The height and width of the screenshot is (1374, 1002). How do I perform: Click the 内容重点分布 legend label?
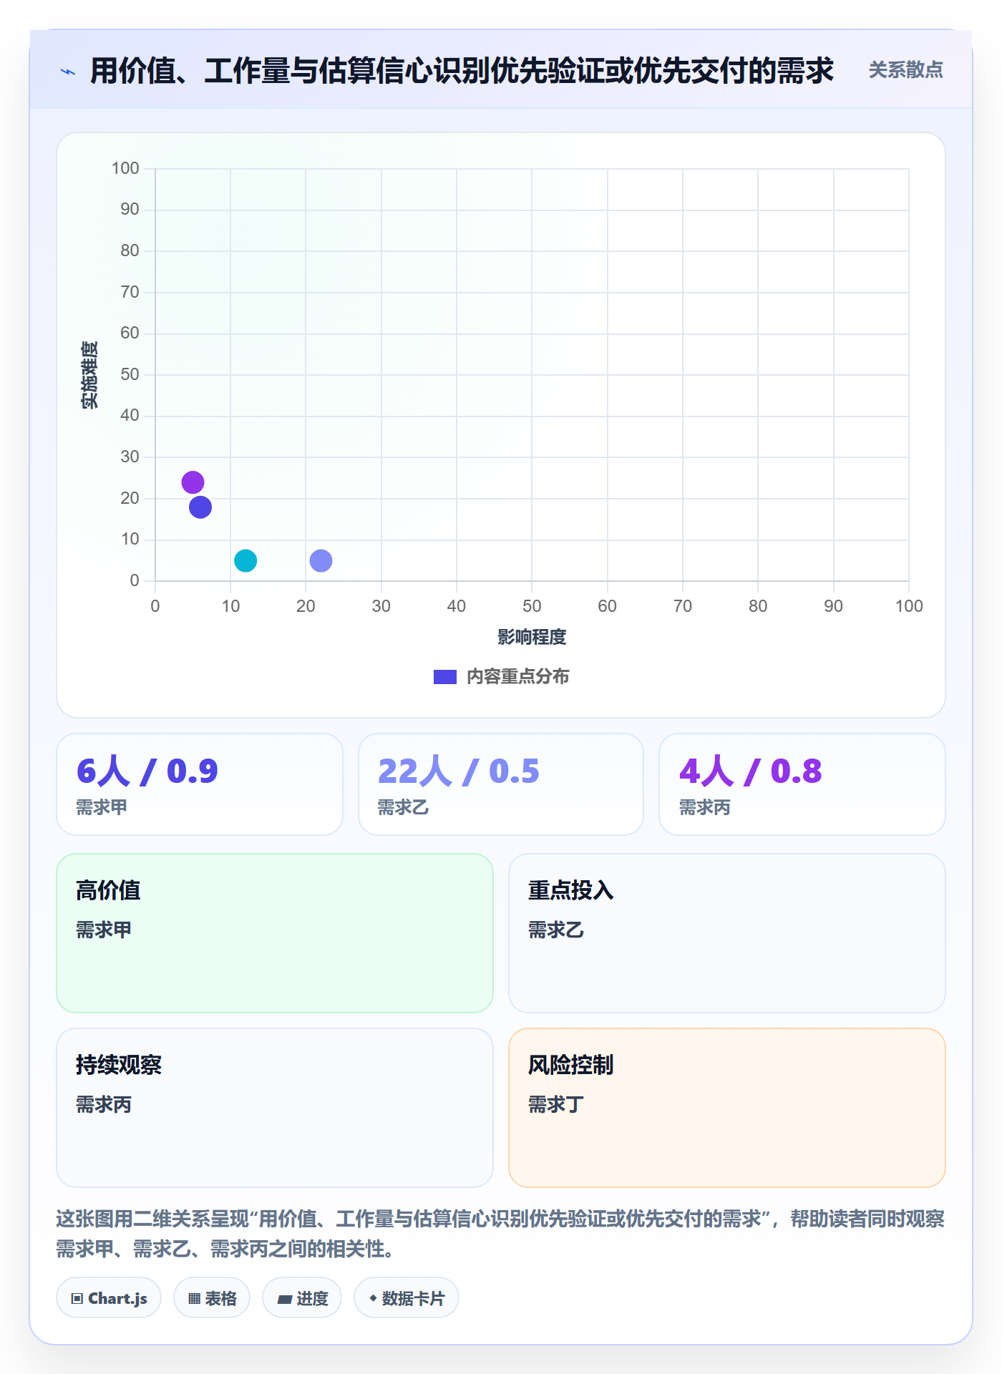[x=517, y=677]
